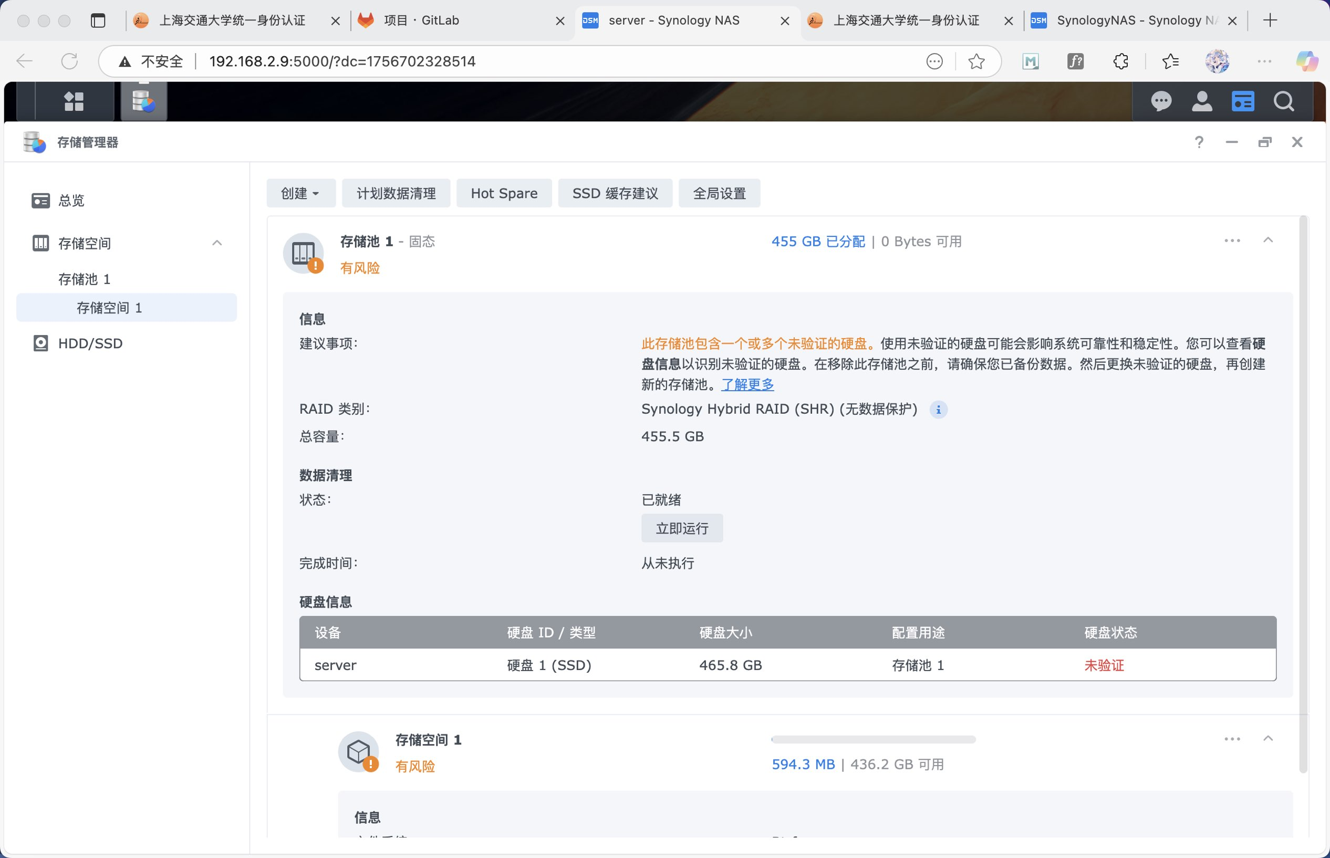The width and height of the screenshot is (1330, 858).
Task: Collapse the 存储空间 sidebar section
Action: tap(217, 243)
